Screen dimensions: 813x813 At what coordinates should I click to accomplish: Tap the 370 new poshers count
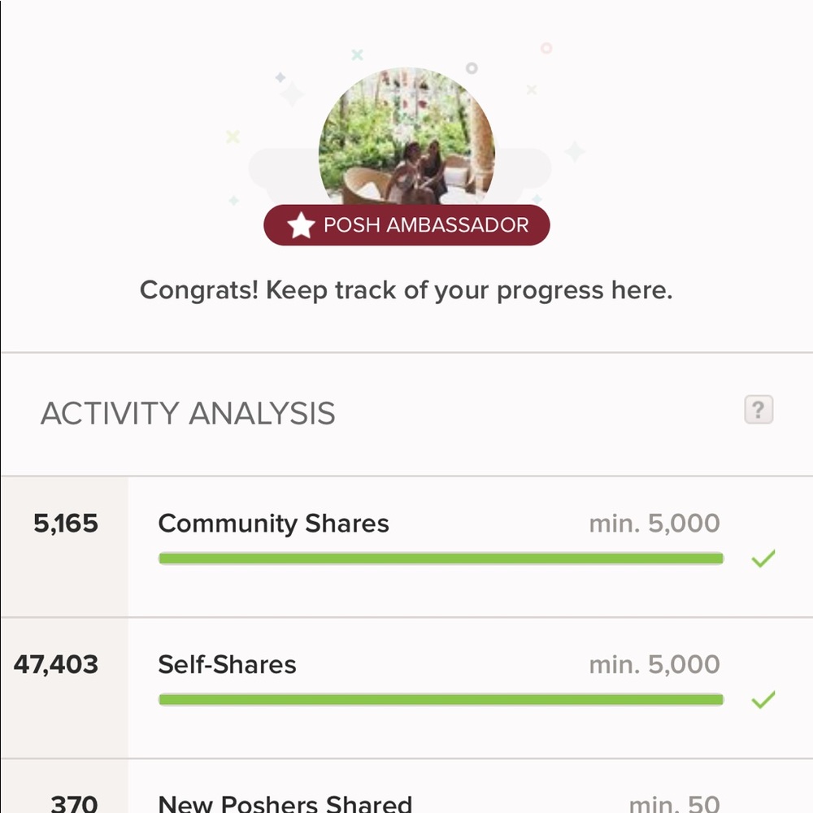(74, 804)
